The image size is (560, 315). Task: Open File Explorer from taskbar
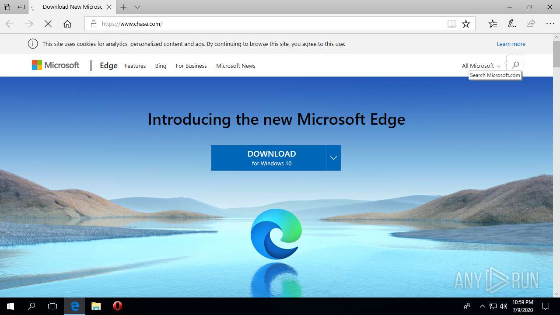96,306
